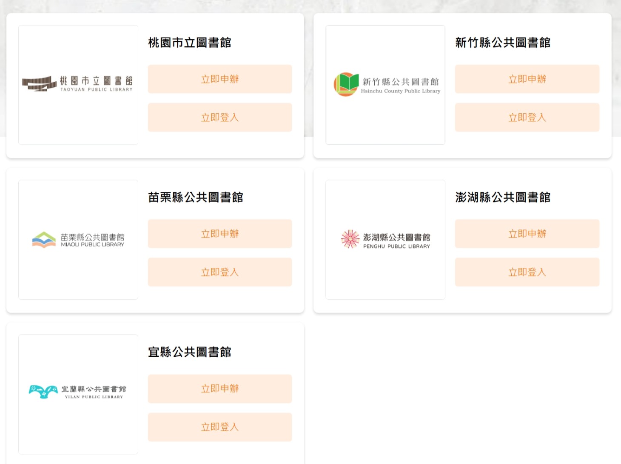Apply now (立即申辦) for 澎湖縣公共圖書館
The image size is (621, 464).
(527, 234)
